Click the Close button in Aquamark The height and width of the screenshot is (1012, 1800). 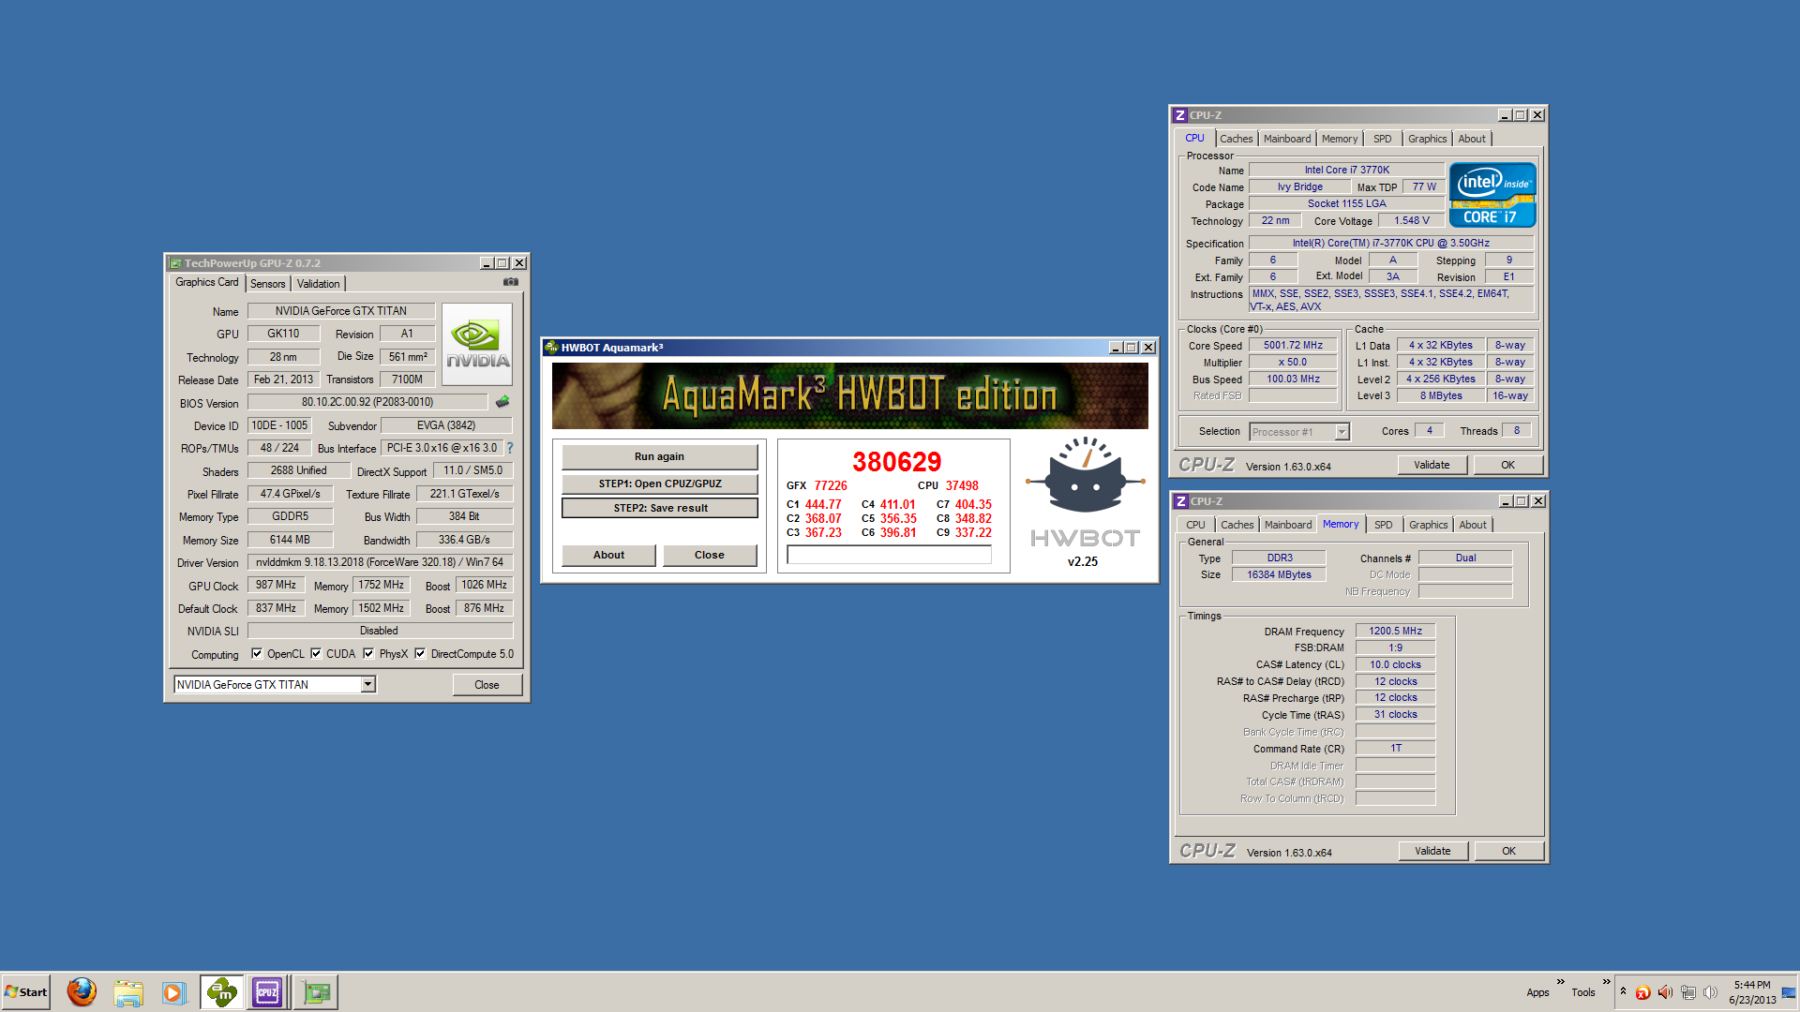click(709, 555)
